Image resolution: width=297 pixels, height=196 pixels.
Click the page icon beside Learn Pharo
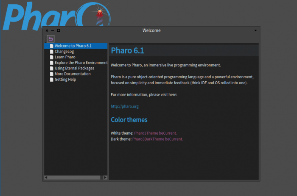click(51, 57)
